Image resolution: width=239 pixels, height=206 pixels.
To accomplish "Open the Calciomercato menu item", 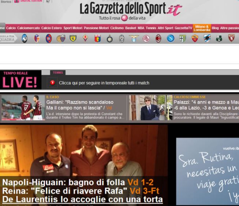I will point(29,28).
